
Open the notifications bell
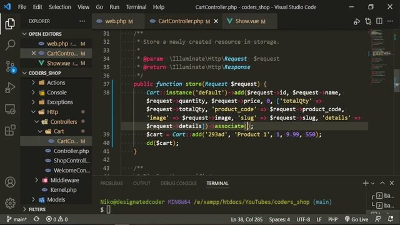click(x=390, y=219)
